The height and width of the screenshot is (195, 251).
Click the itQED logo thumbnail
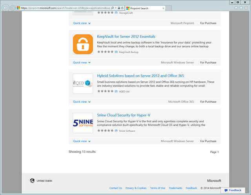click(x=83, y=84)
